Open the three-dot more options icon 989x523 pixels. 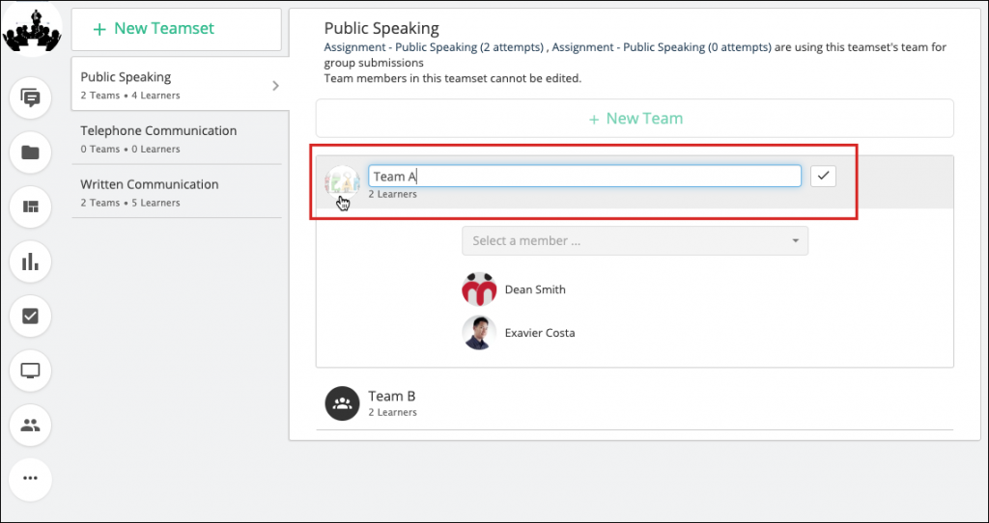tap(30, 480)
